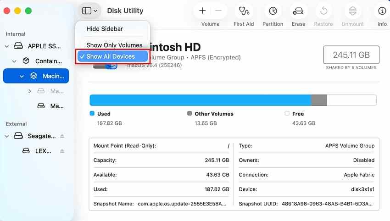Click the Disk Utility window title
This screenshot has height=221, width=390.
click(x=125, y=11)
